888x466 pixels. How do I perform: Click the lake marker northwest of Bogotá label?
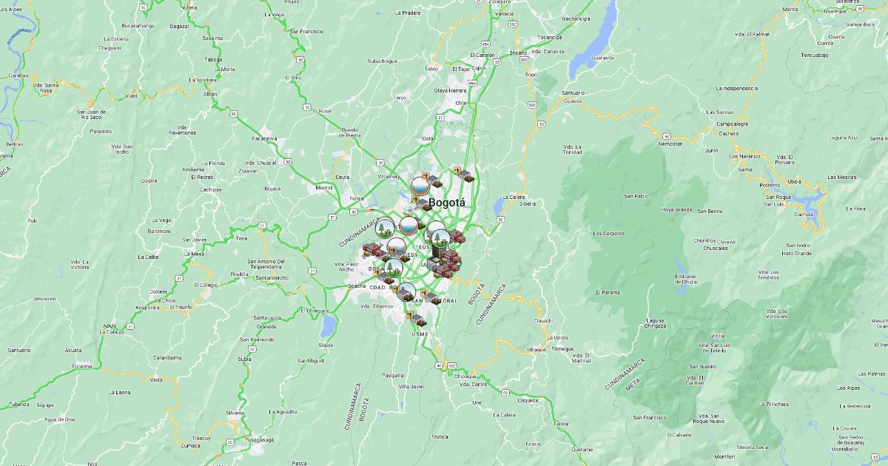coord(420,186)
